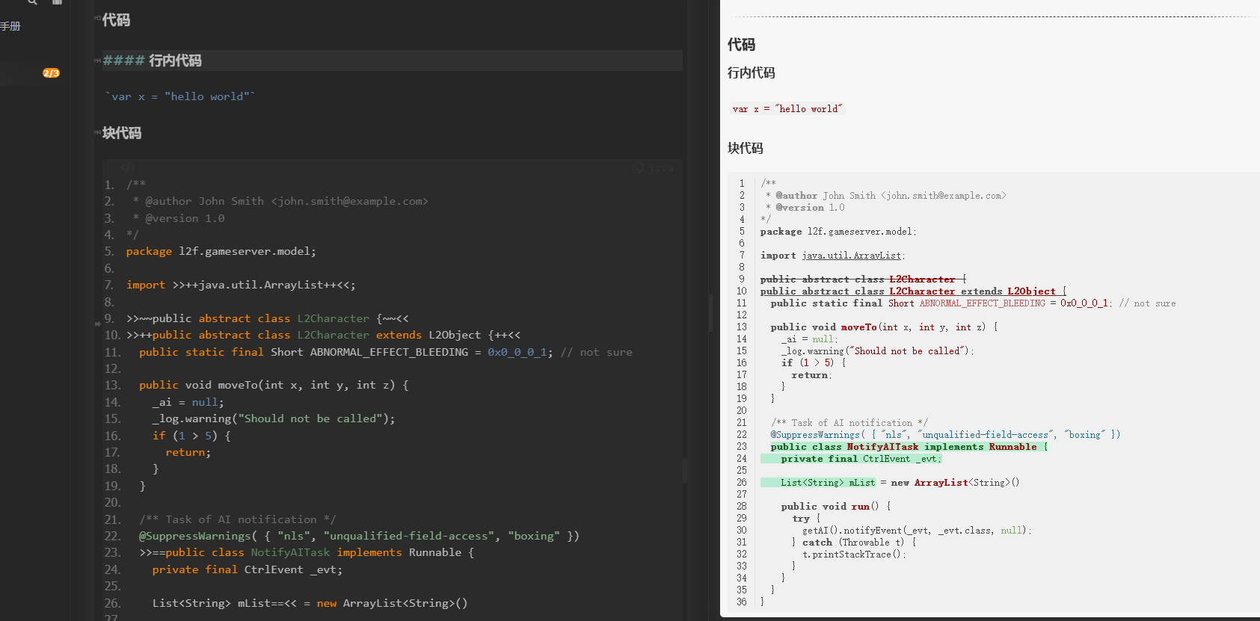Click the search icon in the sidebar
This screenshot has width=1260, height=621.
click(32, 2)
